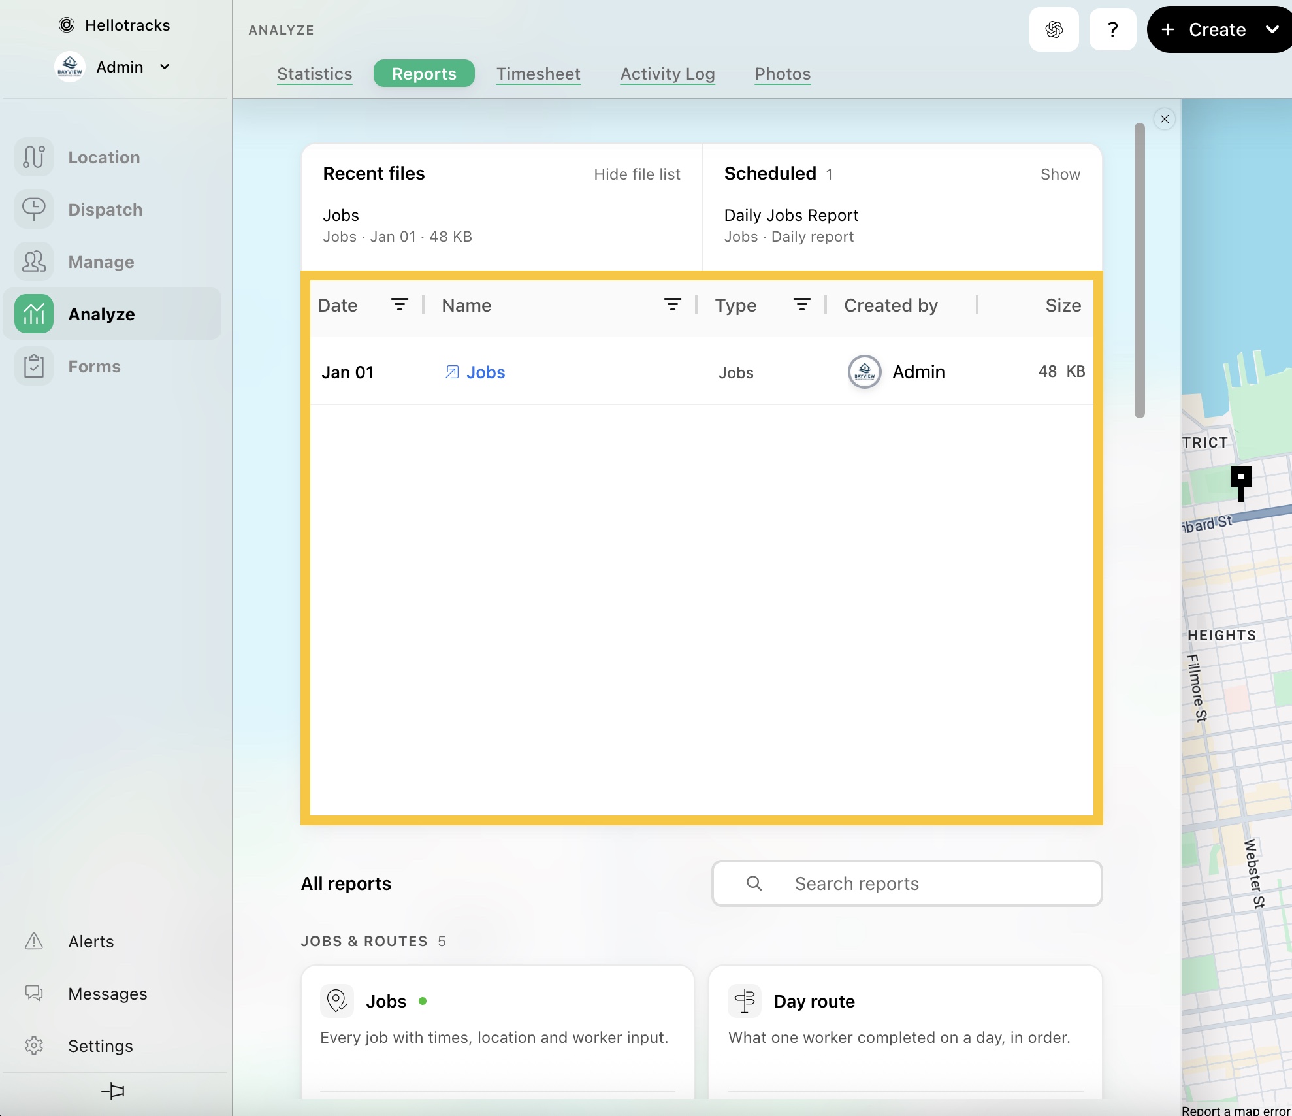This screenshot has width=1292, height=1116.
Task: Sort by the Name column header
Action: (466, 305)
